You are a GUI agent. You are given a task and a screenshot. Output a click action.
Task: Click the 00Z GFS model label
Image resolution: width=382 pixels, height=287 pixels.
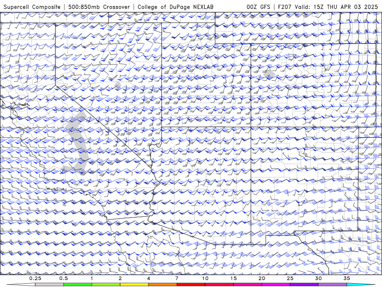click(x=258, y=7)
